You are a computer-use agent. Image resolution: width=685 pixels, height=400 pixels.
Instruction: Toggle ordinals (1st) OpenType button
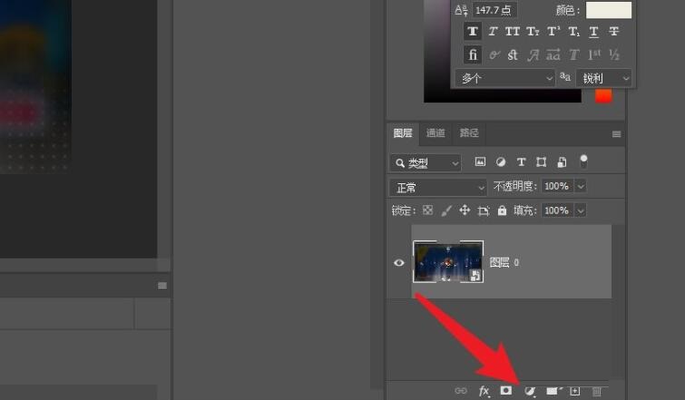(593, 55)
